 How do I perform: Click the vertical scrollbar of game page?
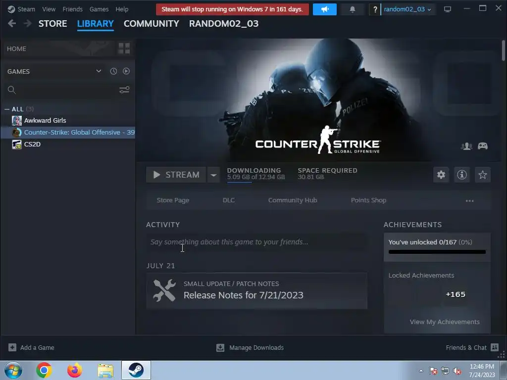click(x=503, y=50)
